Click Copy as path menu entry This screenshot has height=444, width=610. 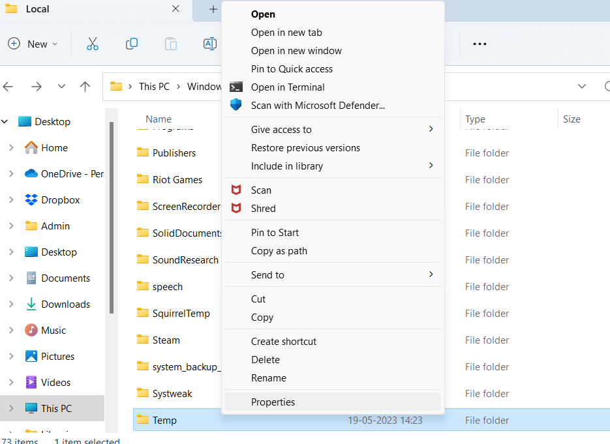tap(279, 251)
